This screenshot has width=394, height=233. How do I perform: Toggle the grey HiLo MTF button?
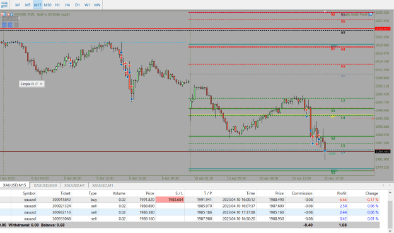tap(16, 25)
